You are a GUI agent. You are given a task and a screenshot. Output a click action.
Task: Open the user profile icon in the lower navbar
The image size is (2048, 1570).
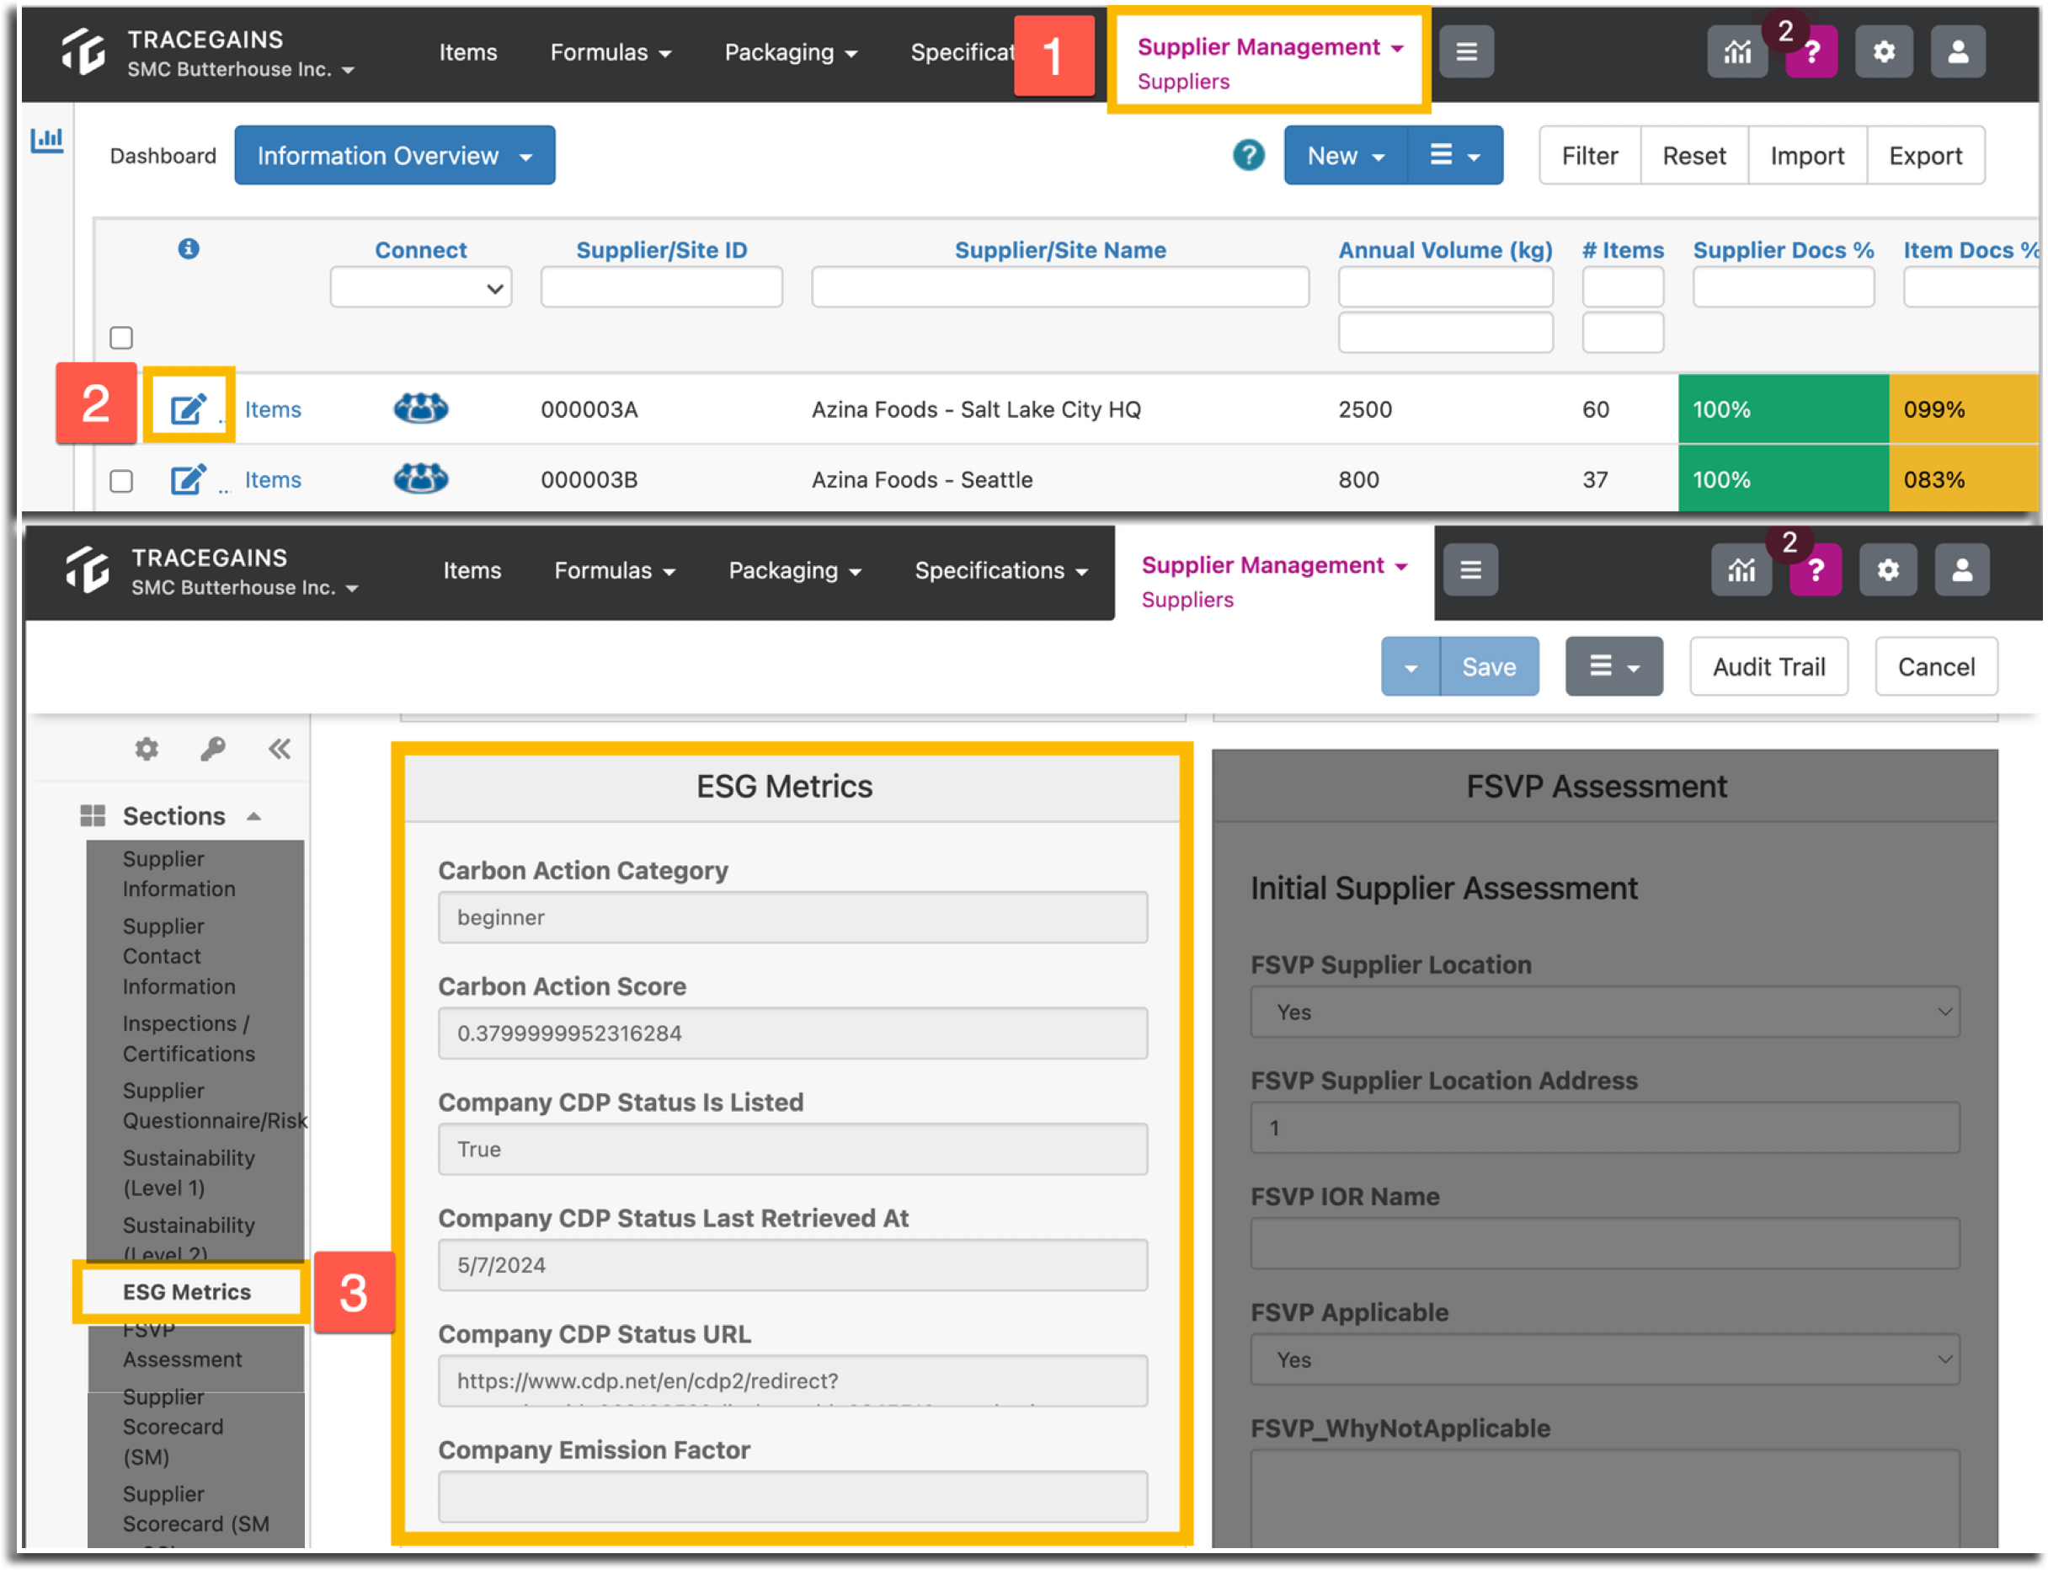1961,570
